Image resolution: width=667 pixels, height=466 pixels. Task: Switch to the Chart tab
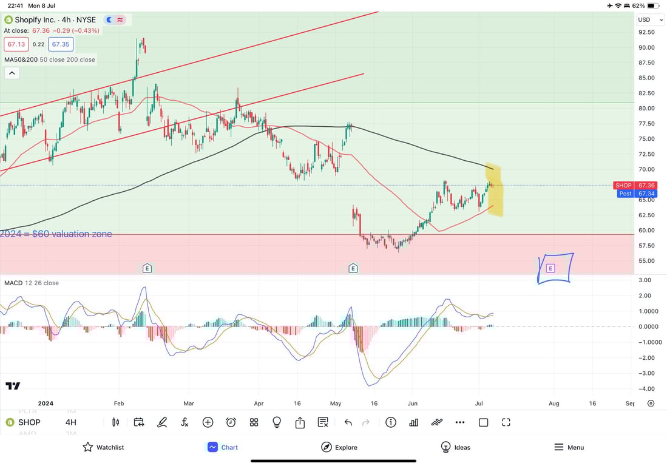point(223,447)
